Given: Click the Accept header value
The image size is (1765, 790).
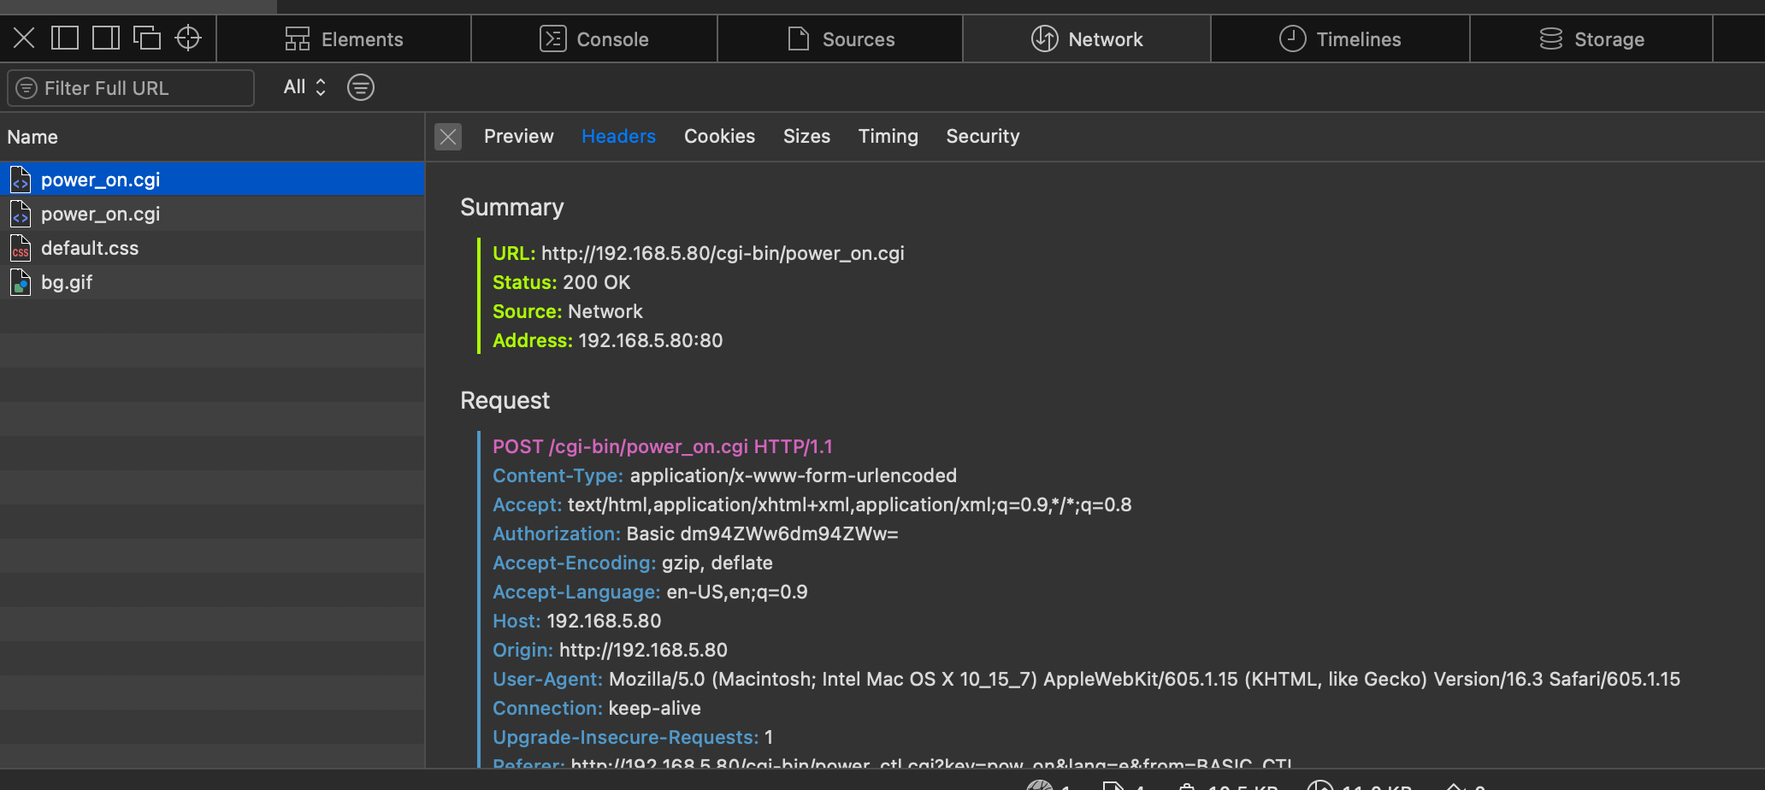Looking at the screenshot, I should pyautogui.click(x=849, y=504).
